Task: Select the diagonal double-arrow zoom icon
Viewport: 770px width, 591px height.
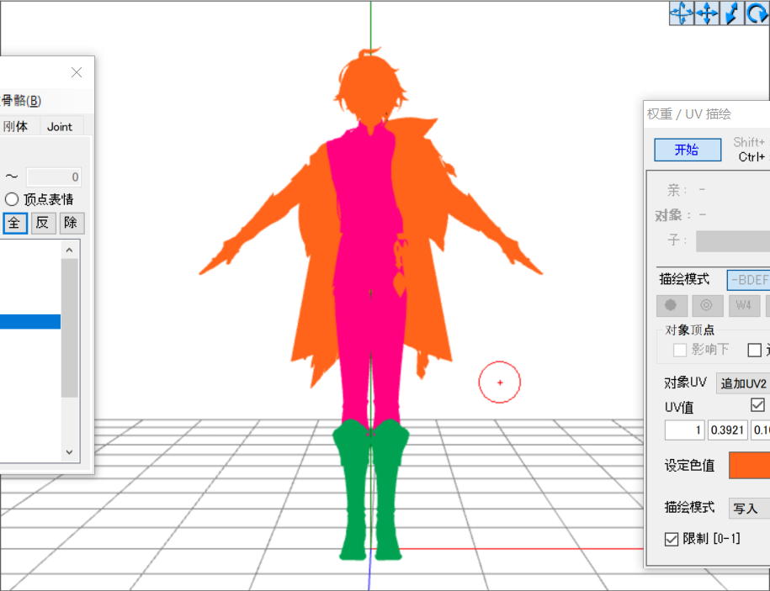Action: tap(731, 13)
